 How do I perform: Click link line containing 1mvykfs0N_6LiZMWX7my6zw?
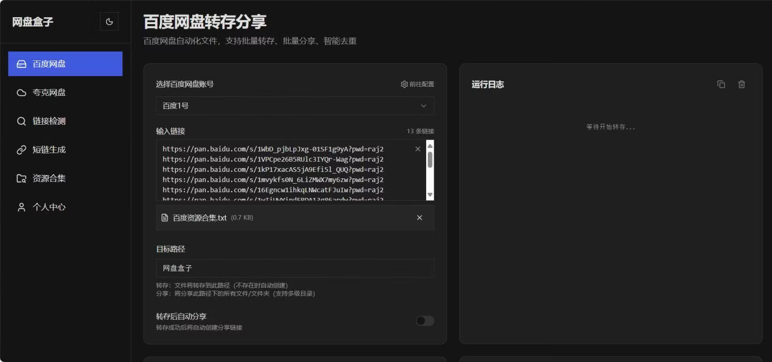[273, 179]
